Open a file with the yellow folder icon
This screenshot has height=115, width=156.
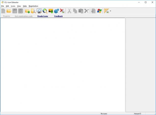[x=9, y=11]
